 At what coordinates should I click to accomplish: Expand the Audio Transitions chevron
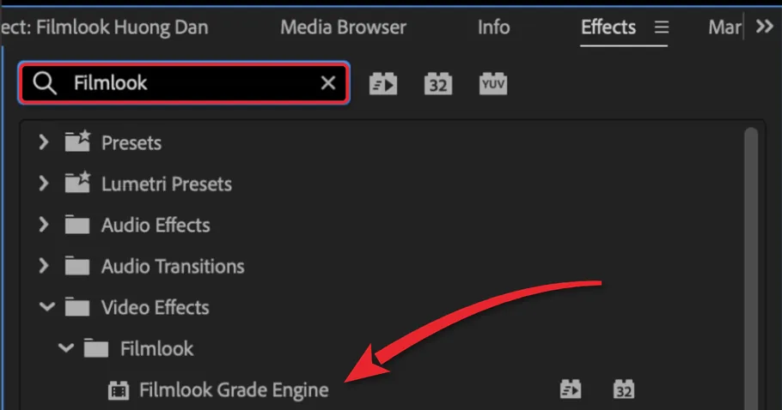pos(44,266)
